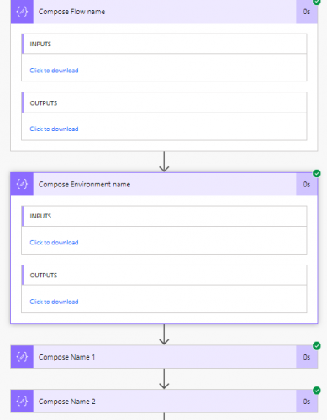Expand the Compose Name 1 action
The image size is (327, 420).
click(165, 357)
